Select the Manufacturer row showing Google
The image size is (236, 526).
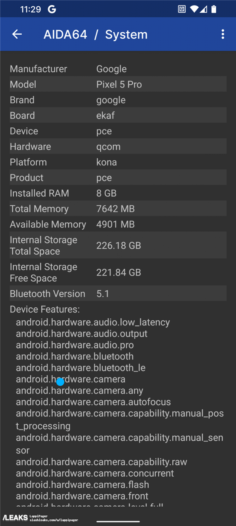[118, 69]
